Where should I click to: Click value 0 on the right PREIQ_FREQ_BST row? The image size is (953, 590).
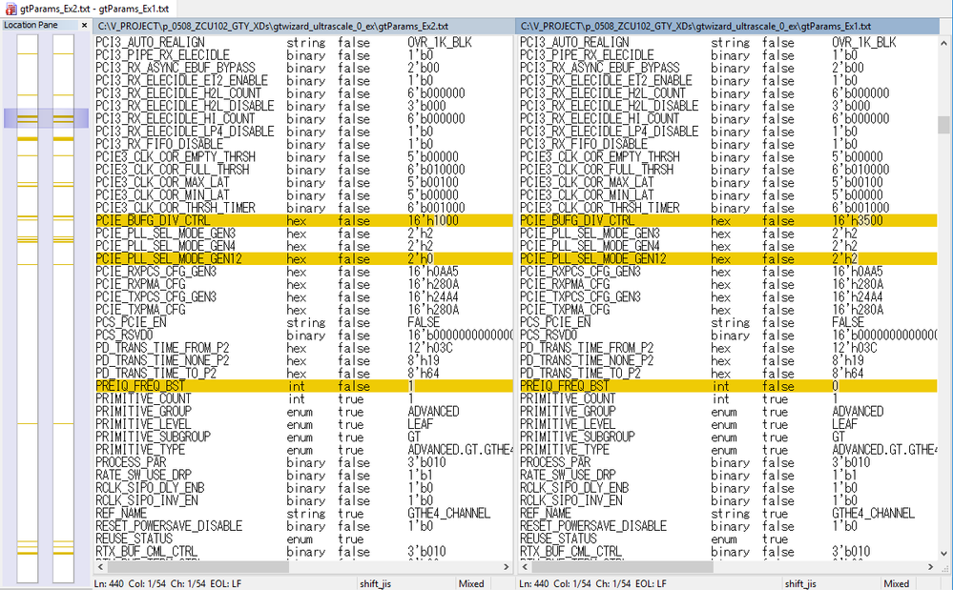[835, 386]
